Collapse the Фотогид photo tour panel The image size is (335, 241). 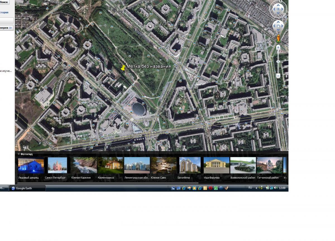pos(19,154)
